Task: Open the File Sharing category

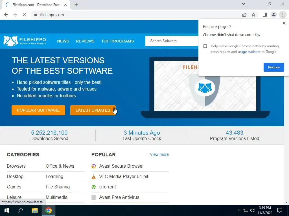Action: click(58, 187)
